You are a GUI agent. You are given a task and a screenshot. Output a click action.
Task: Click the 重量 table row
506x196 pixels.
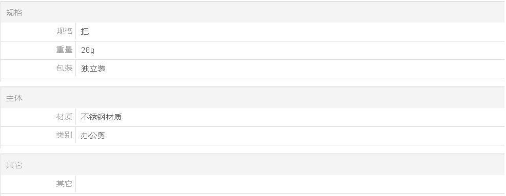252,50
